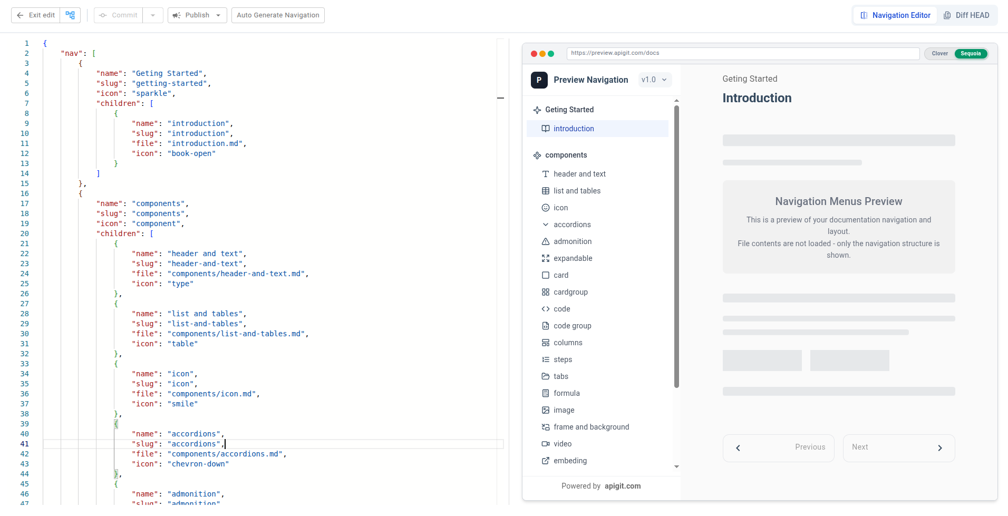Screen dimensions: 1008x516
Task: Click the columns layout icon beside columns
Action: pyautogui.click(x=546, y=343)
